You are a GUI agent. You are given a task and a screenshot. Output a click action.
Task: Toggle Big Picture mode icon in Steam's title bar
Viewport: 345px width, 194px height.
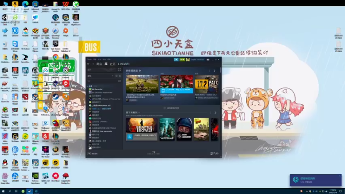(x=208, y=59)
